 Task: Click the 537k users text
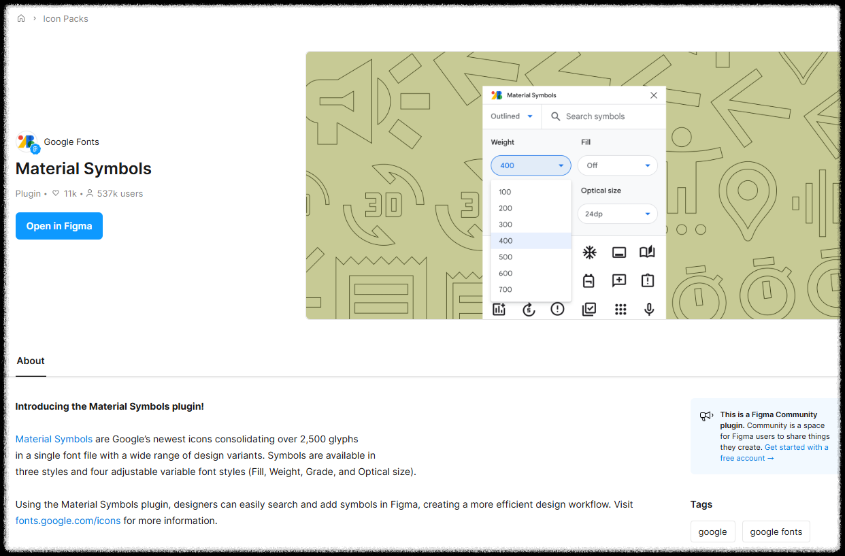click(120, 193)
